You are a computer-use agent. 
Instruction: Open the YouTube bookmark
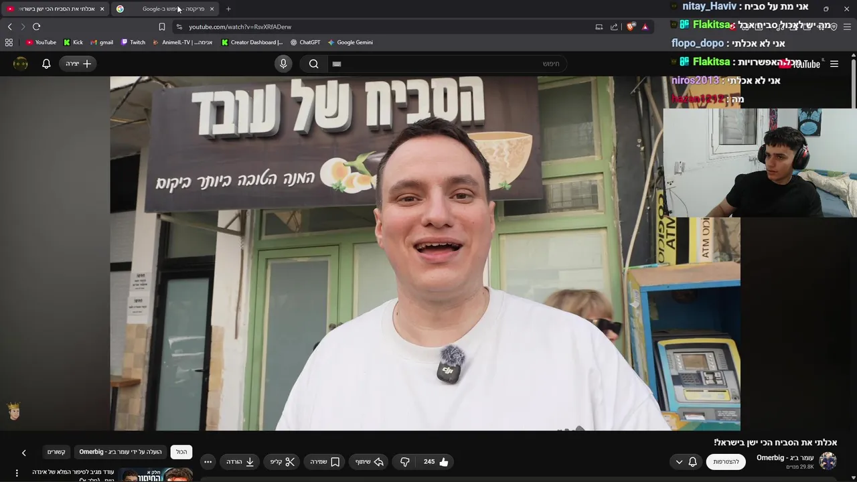(x=41, y=42)
